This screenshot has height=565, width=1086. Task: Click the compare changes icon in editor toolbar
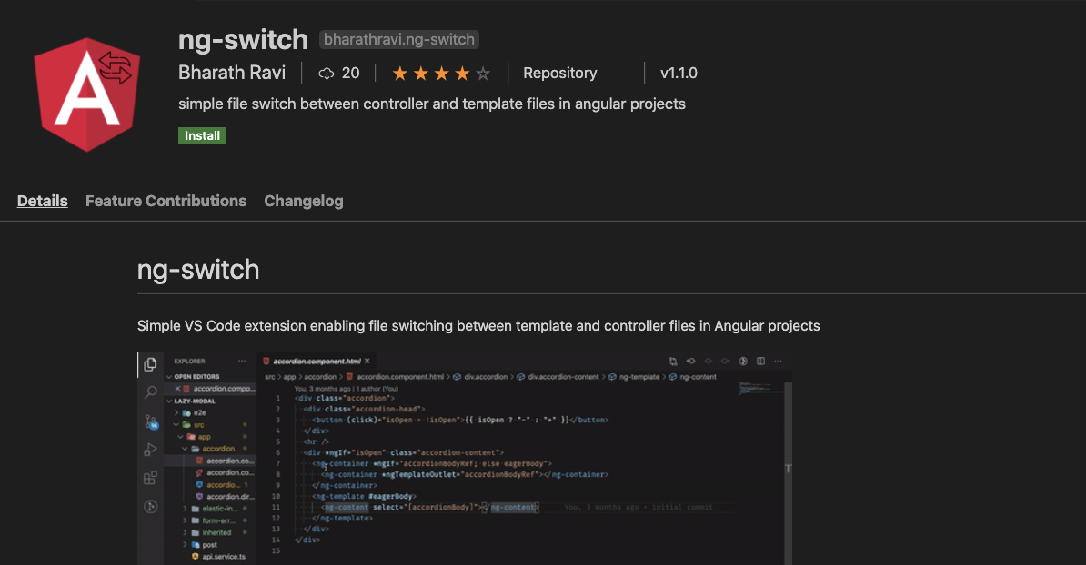(673, 362)
